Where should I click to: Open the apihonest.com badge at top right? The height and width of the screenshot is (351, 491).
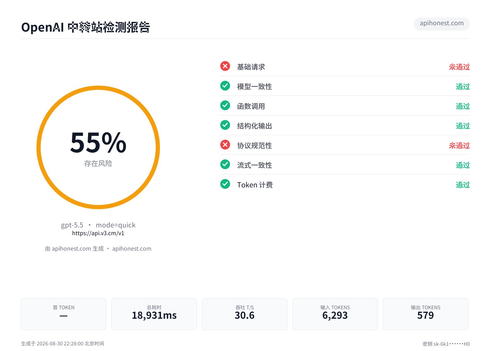click(x=442, y=24)
